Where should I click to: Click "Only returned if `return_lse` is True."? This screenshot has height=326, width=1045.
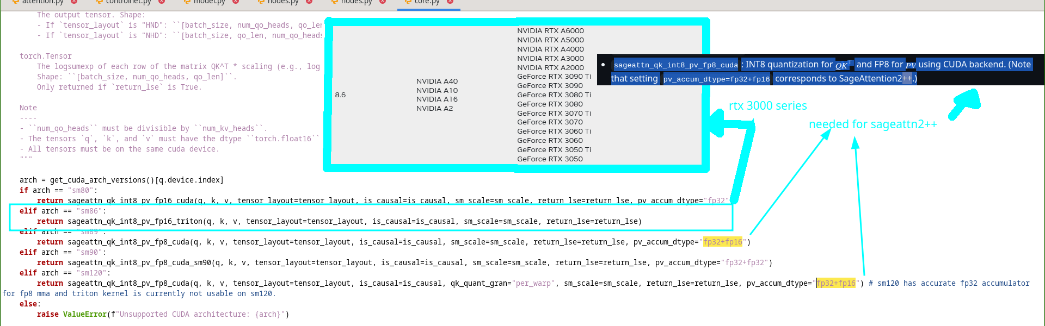coord(119,87)
